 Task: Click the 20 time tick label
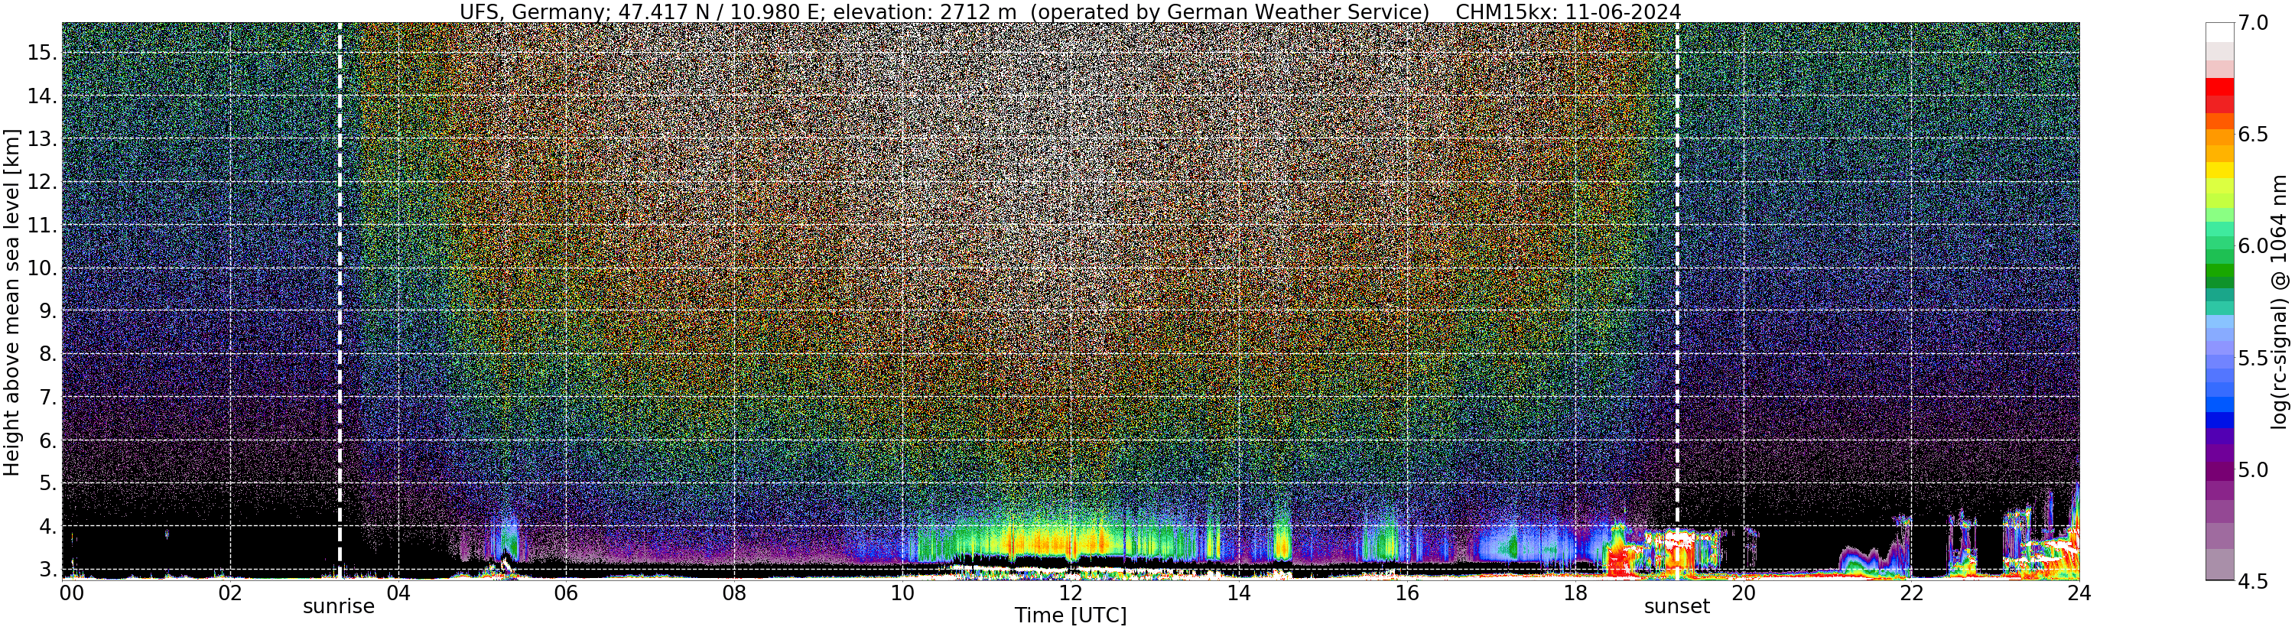1743,593
